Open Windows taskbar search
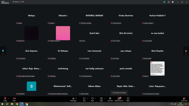The height and width of the screenshot is (106, 189). coord(7,104)
